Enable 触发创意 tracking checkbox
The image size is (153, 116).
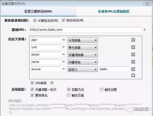102,89
